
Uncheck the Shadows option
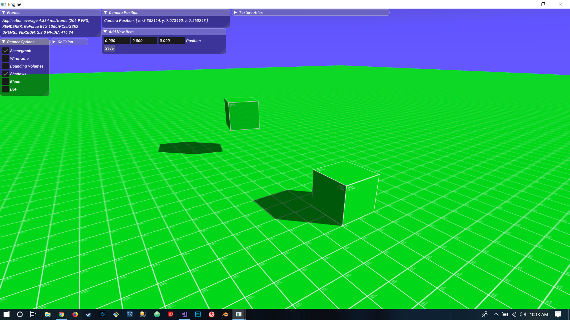(x=6, y=74)
